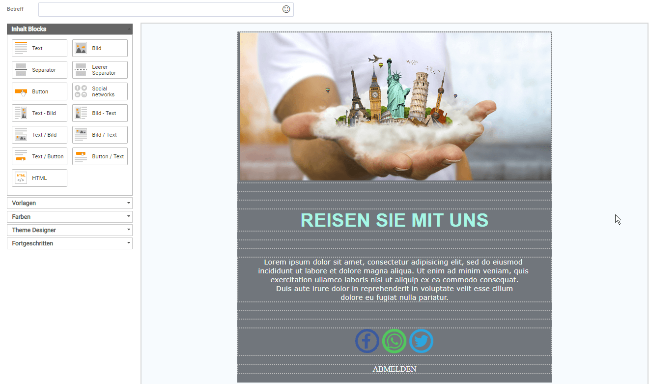Viewport: 649px width, 384px height.
Task: Choose the Leerer Separator block
Action: tap(100, 70)
